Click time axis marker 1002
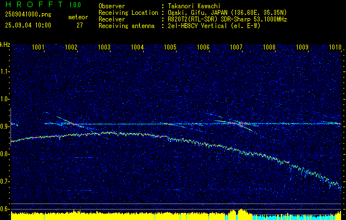This screenshot has width=346, height=220. point(72,47)
